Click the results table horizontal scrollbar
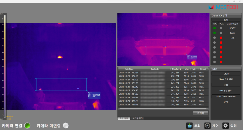The height and width of the screenshot is (130, 243). coord(163,109)
